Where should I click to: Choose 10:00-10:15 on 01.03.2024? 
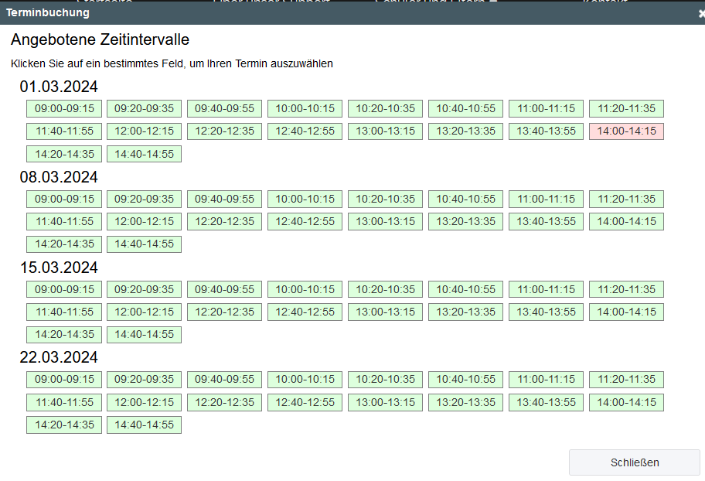pos(305,108)
